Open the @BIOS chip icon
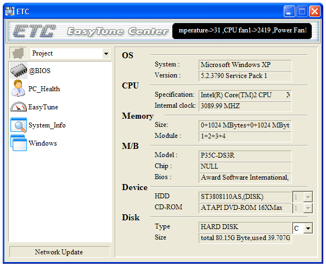 (x=19, y=70)
